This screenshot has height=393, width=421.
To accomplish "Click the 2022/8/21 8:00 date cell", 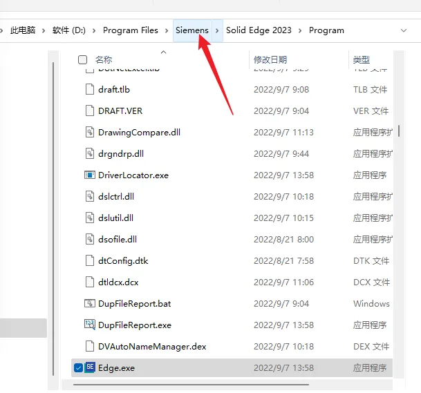I will point(283,239).
